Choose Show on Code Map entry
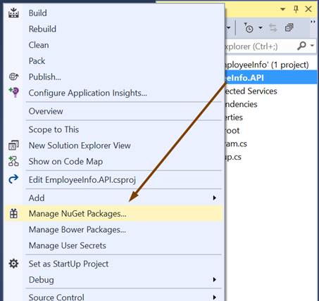 click(113, 161)
